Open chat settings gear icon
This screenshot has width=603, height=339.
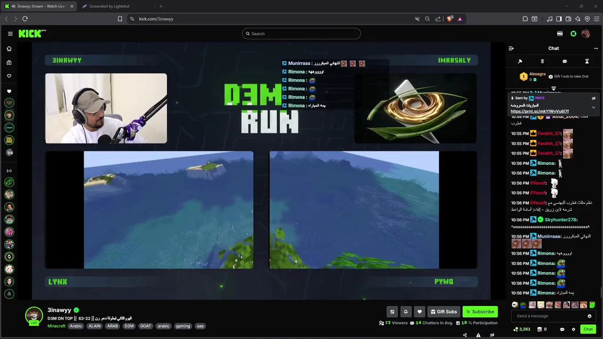[573, 329]
